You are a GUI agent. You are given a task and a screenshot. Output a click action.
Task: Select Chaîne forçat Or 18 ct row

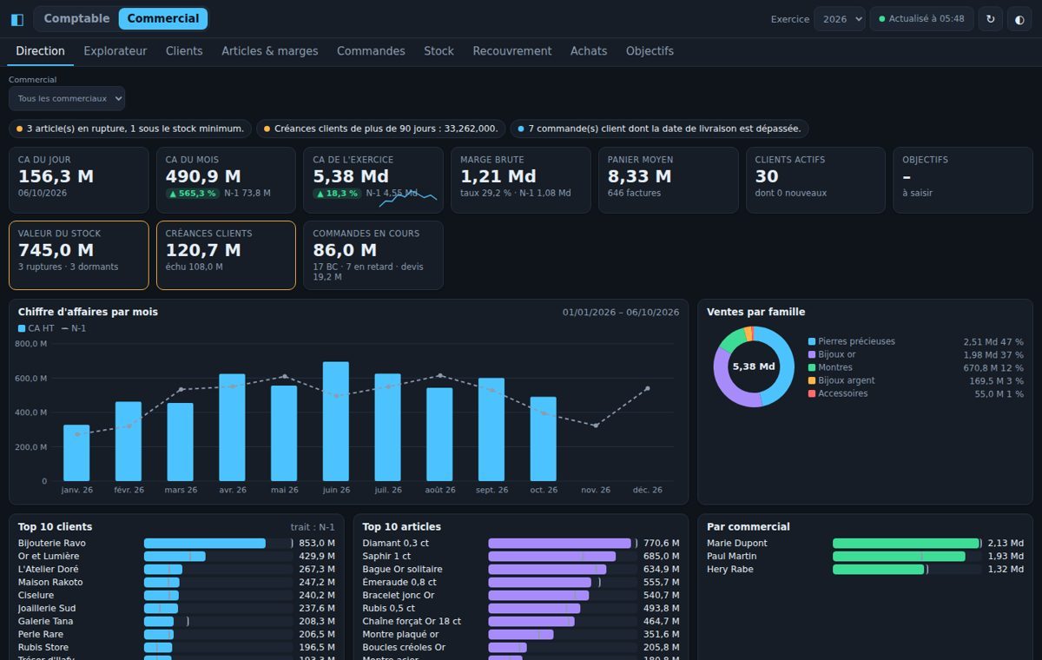[x=521, y=622]
